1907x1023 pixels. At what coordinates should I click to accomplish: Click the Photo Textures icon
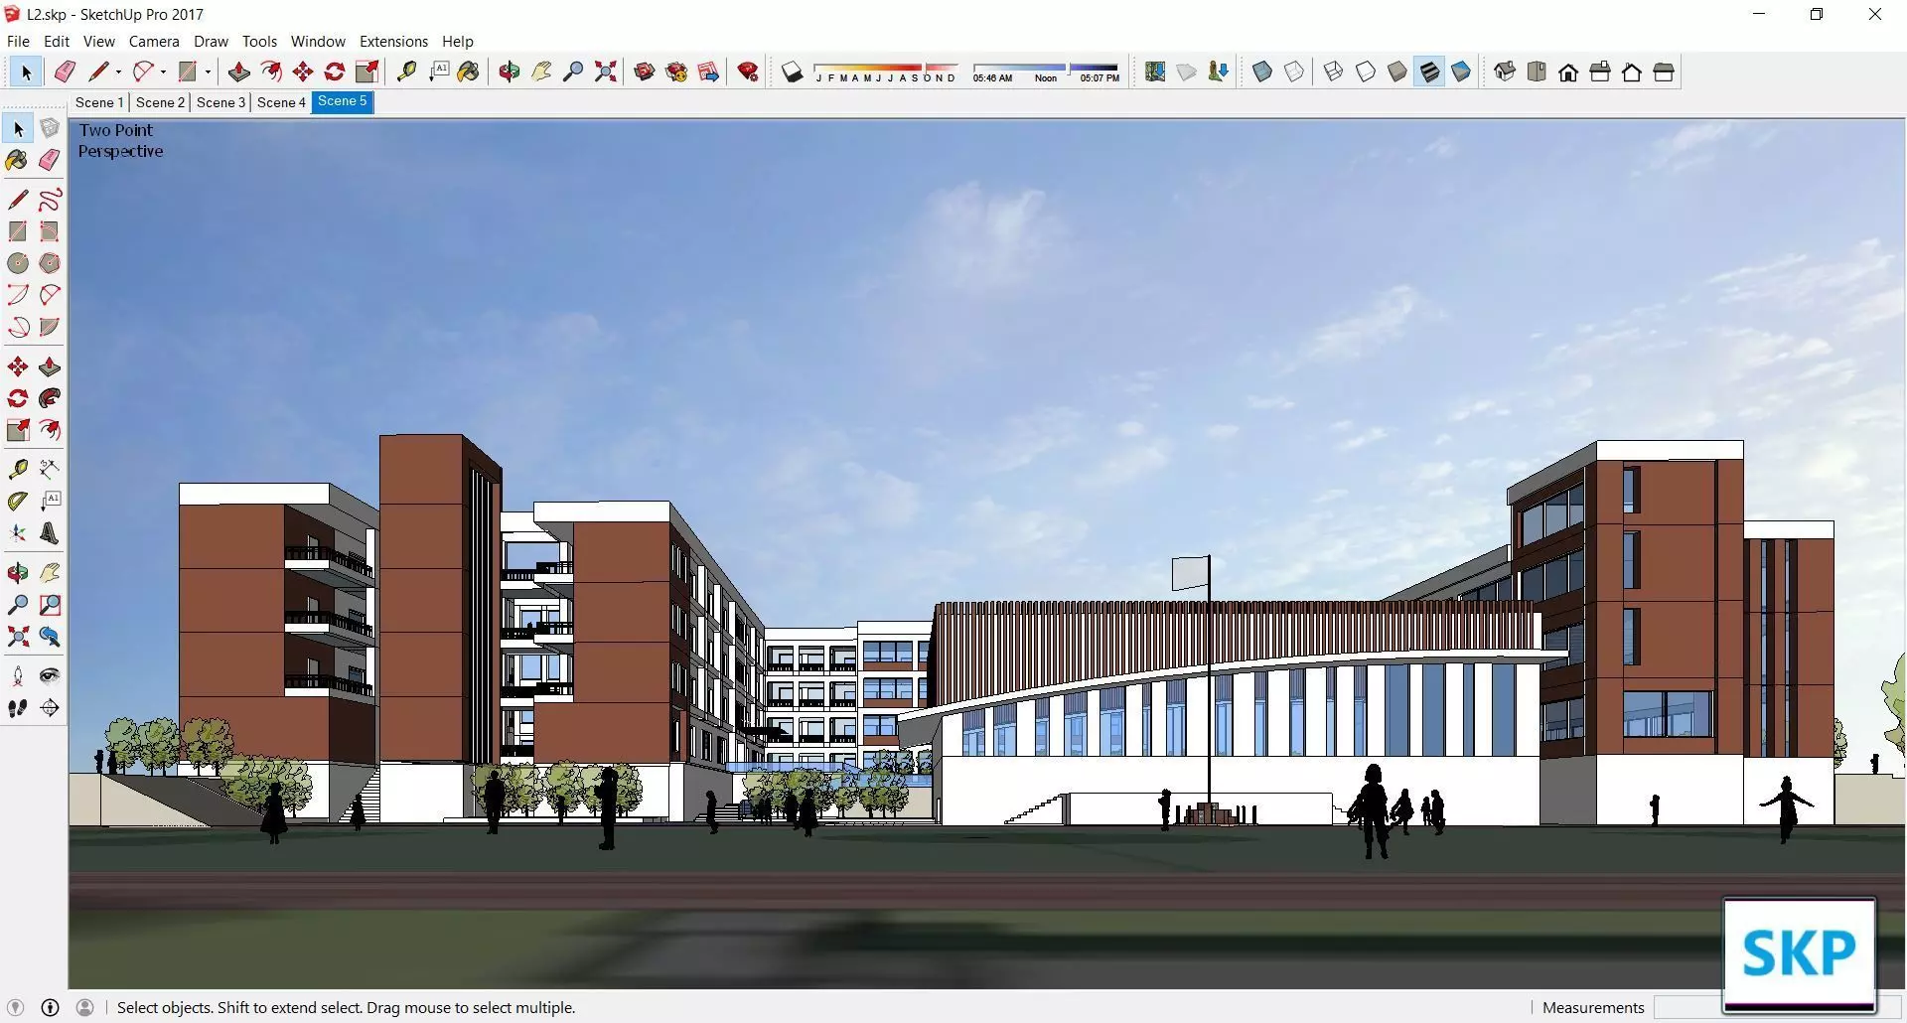coord(1219,72)
